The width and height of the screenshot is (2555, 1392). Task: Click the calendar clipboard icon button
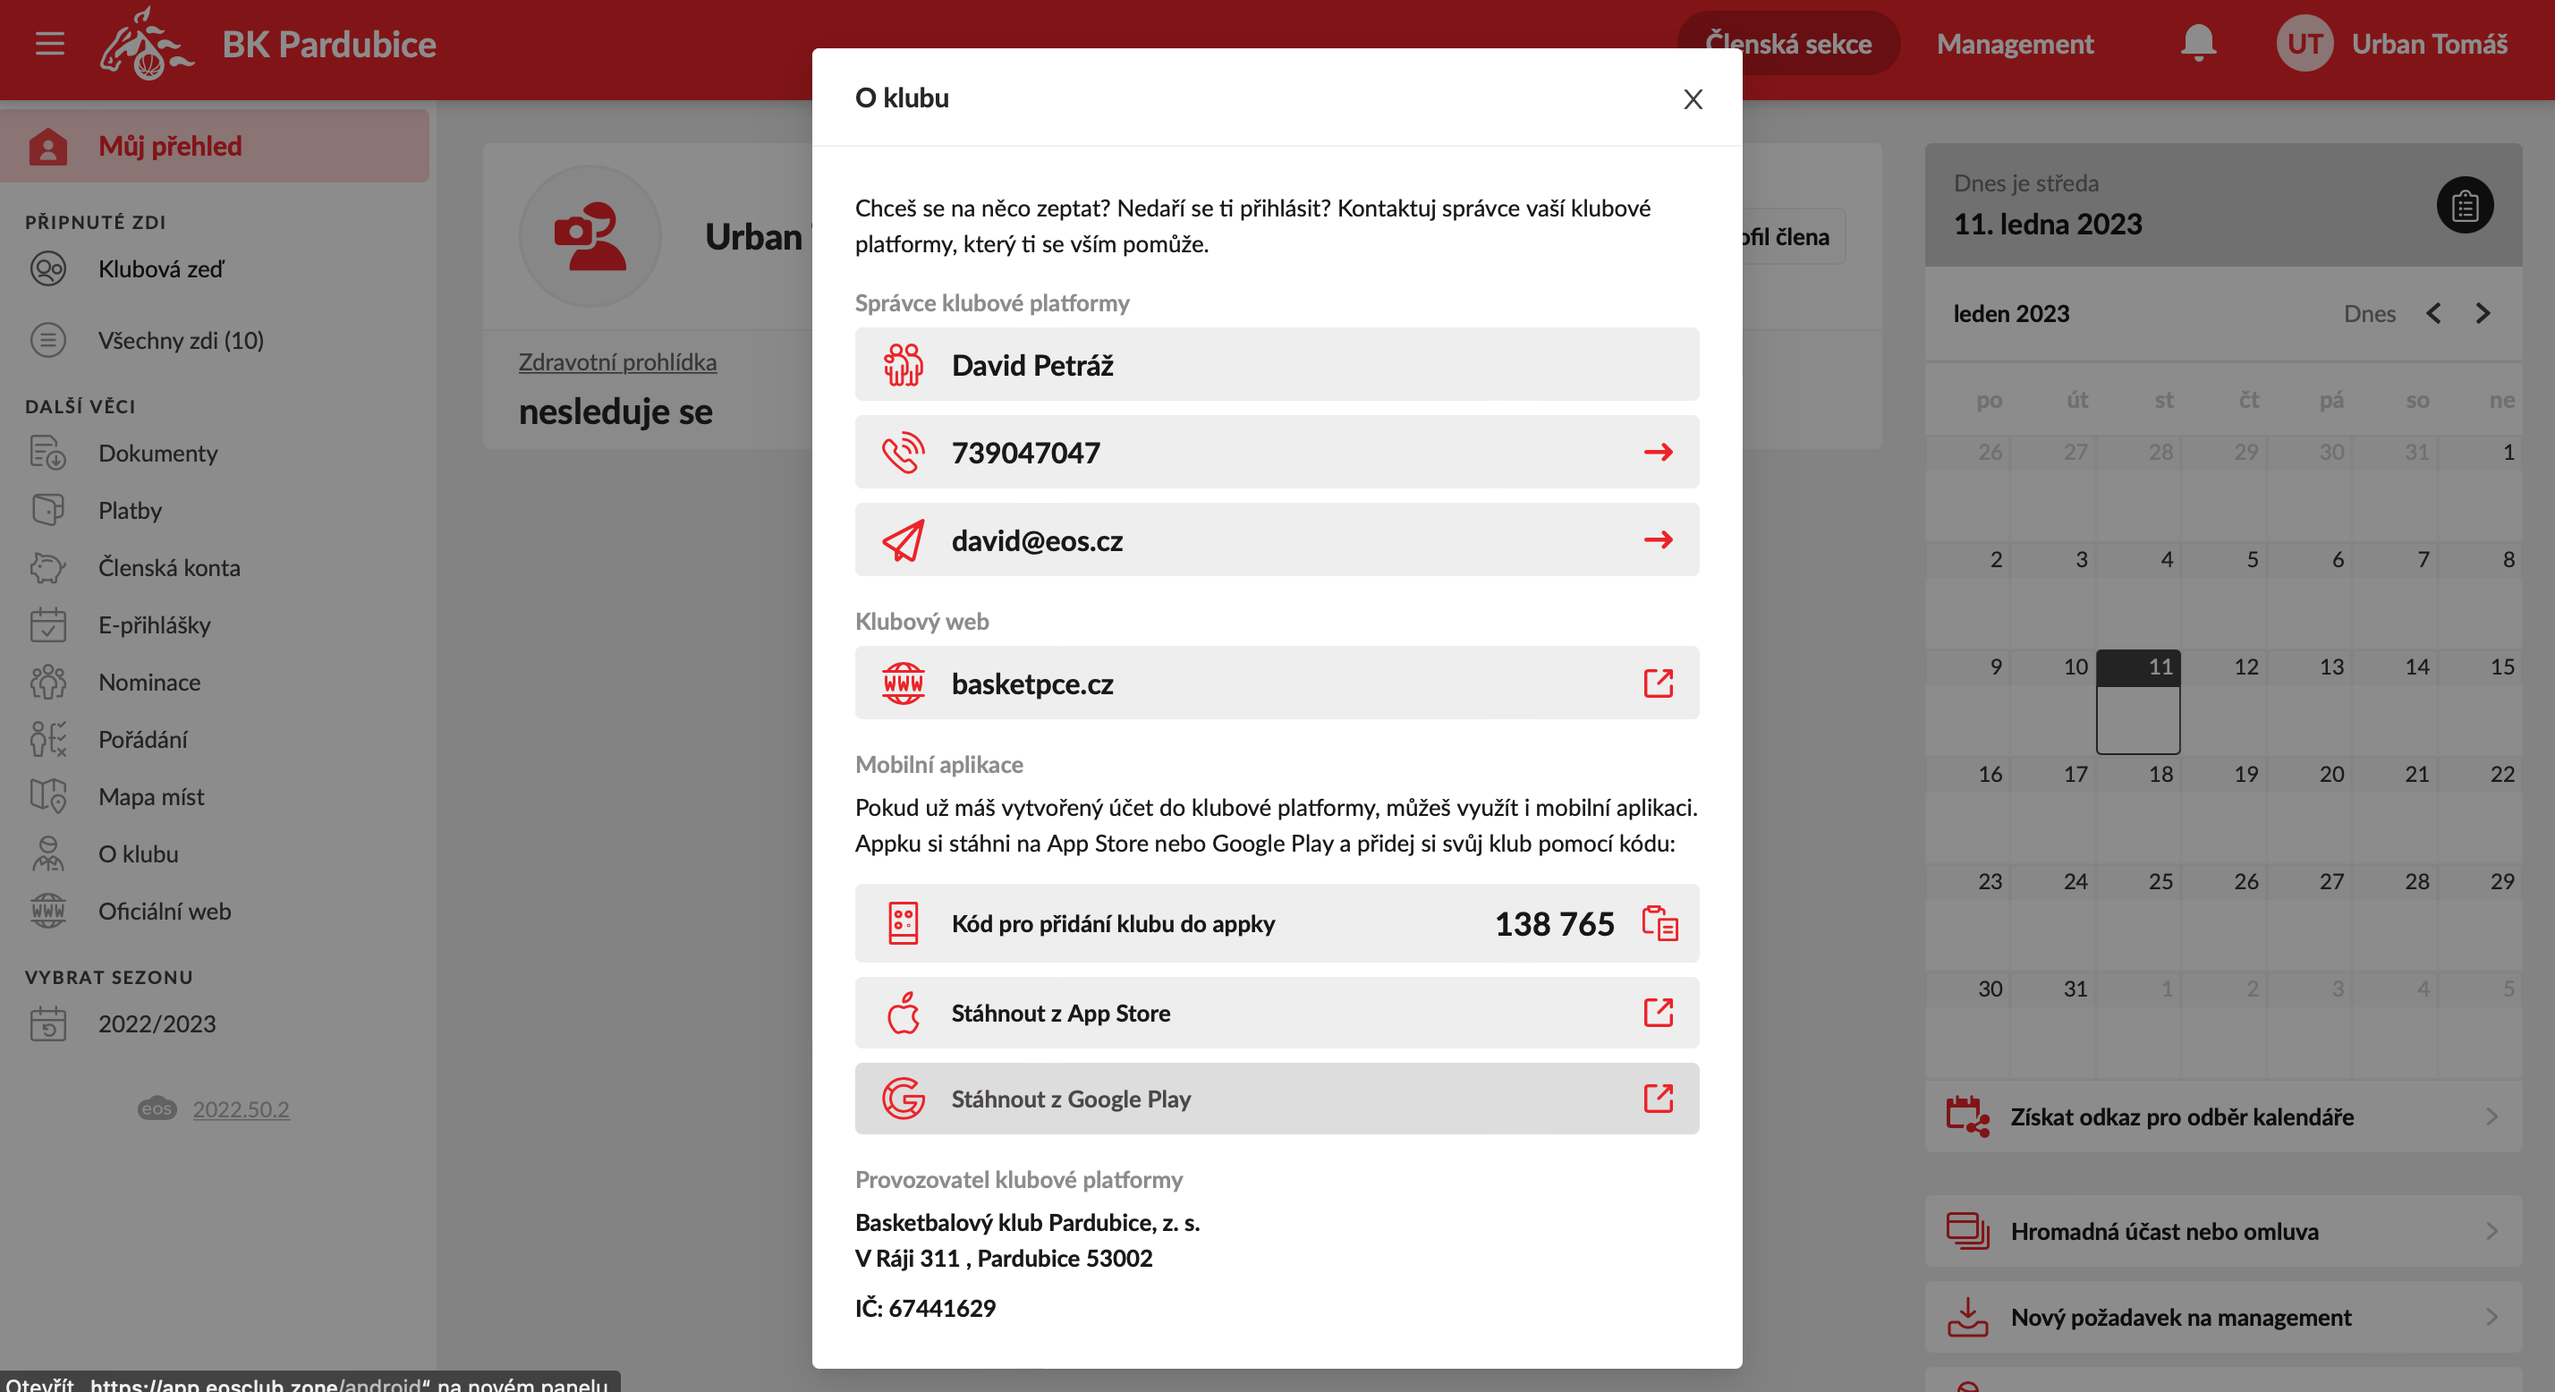coord(2465,206)
